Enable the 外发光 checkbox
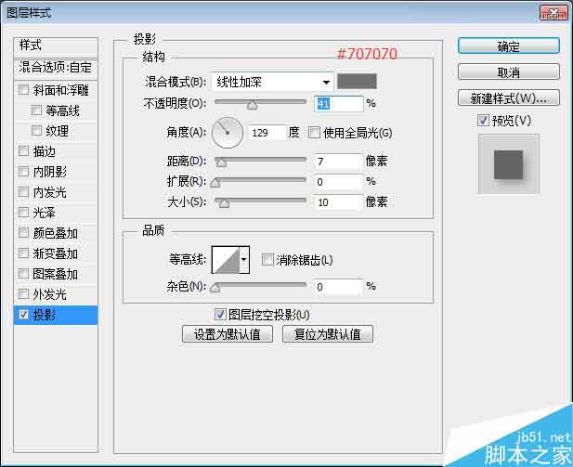The height and width of the screenshot is (467, 573). pyautogui.click(x=23, y=293)
